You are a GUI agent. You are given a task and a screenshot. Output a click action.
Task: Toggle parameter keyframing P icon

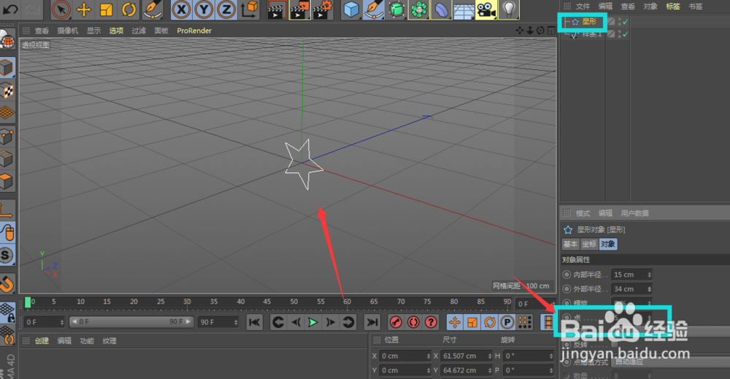click(507, 322)
